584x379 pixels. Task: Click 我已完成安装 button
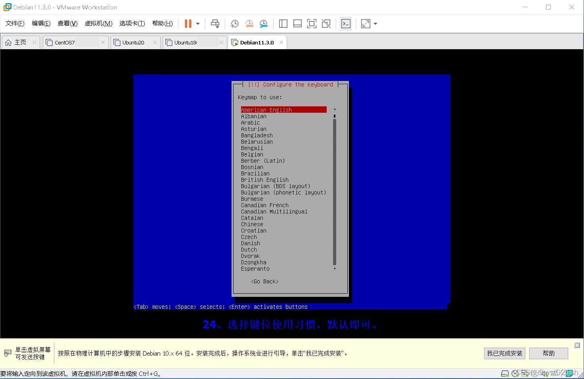505,353
